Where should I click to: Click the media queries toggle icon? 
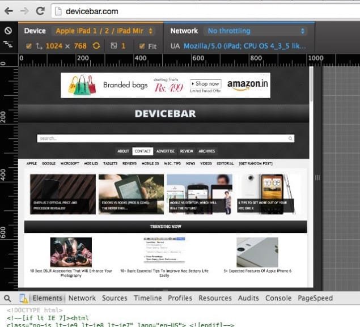[8, 44]
